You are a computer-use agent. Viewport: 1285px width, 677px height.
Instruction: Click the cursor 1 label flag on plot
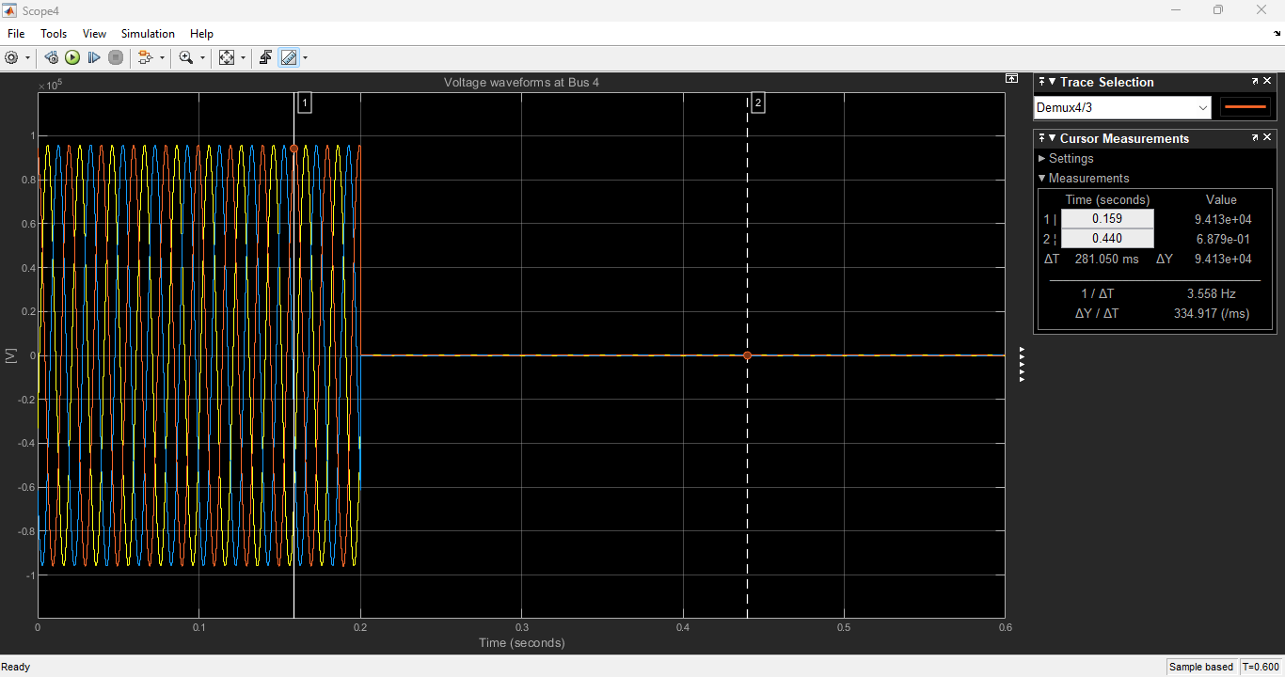(x=305, y=102)
